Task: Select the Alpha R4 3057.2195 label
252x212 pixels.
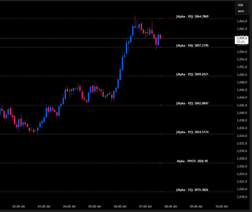Action: pos(192,45)
